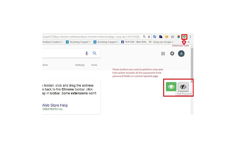Open Google notifications bell
Viewport: 236px width, 148px height.
point(172,53)
